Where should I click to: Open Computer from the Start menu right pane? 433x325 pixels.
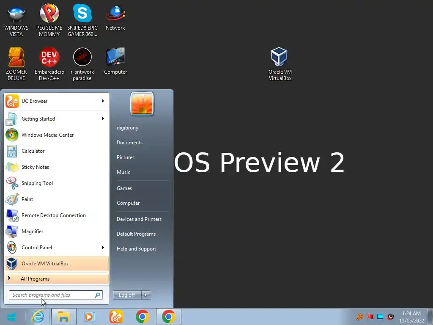(128, 203)
